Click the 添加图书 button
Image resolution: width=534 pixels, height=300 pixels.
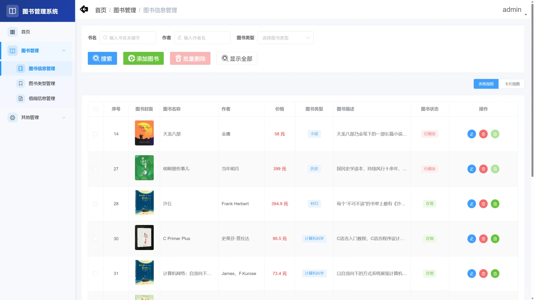click(143, 58)
